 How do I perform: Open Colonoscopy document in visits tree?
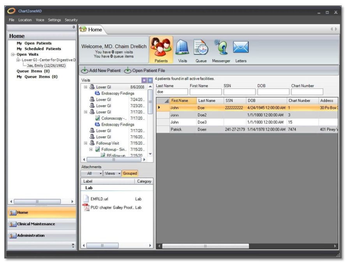click(x=114, y=118)
